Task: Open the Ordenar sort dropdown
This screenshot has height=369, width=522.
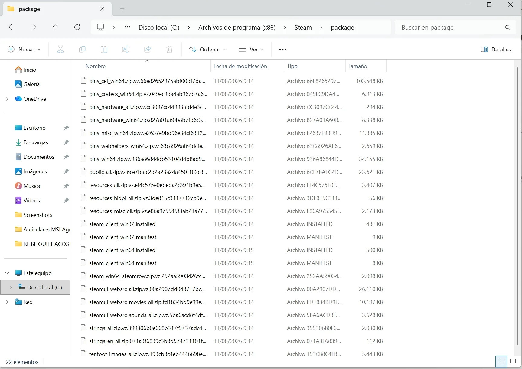Action: pos(207,49)
